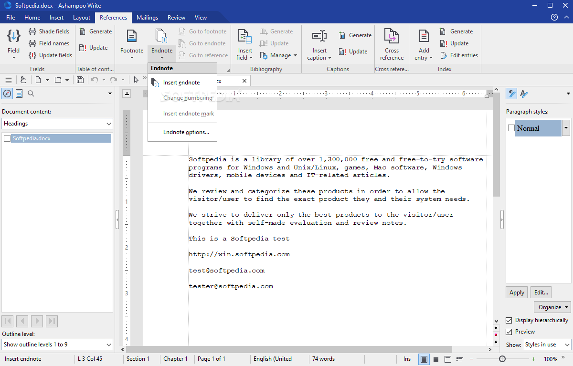Switch to the Review ribbon tab
573x366 pixels.
(x=176, y=18)
